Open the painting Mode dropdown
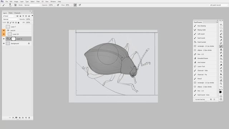The image size is (229, 129). point(32,5)
